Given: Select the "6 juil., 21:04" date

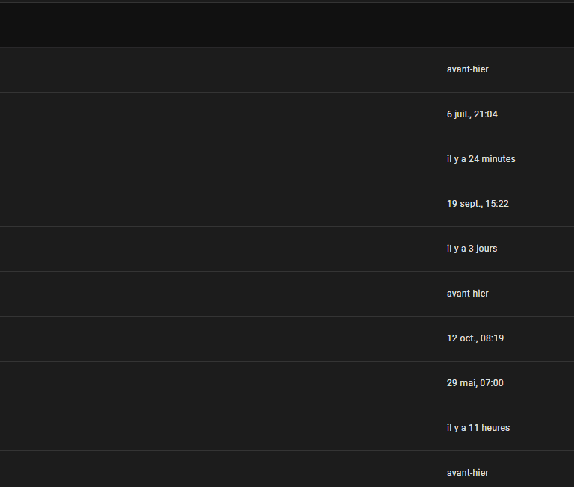Looking at the screenshot, I should (472, 114).
